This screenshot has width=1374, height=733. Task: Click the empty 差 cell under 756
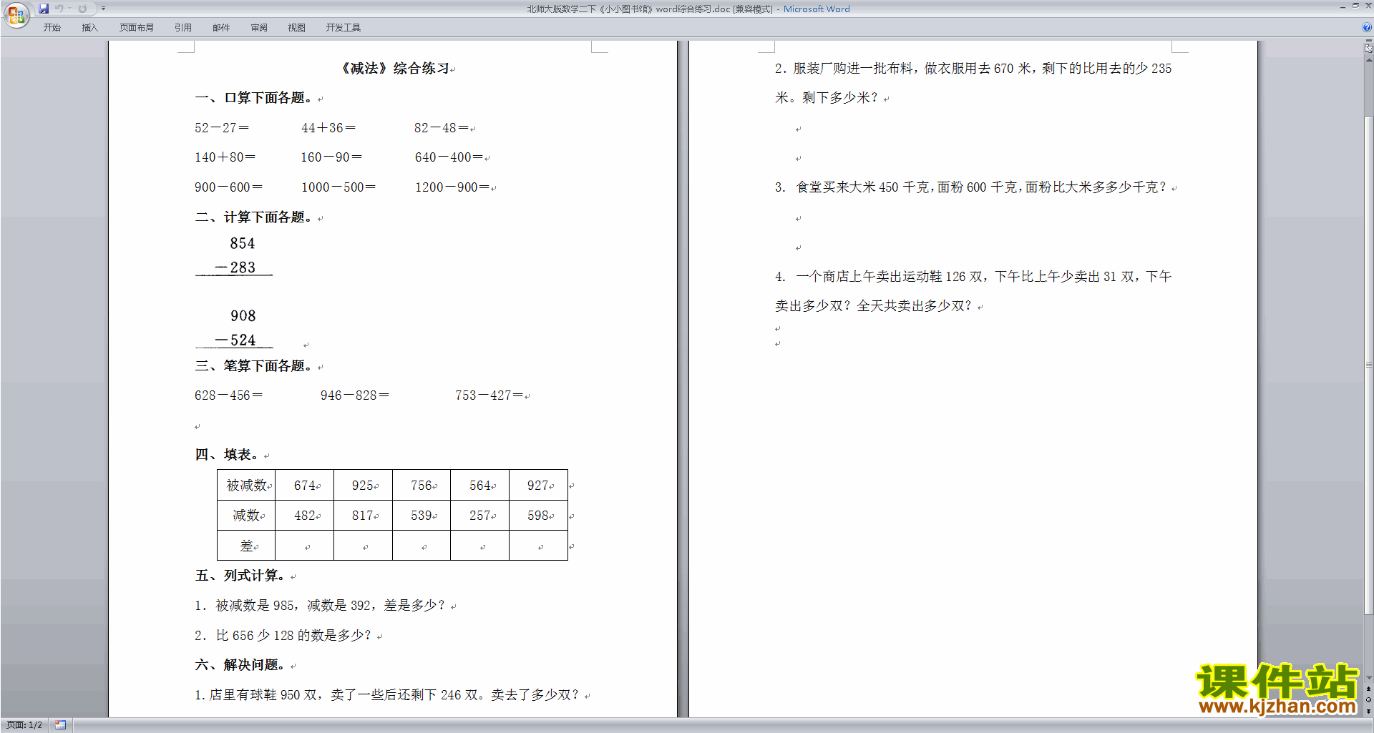point(422,545)
